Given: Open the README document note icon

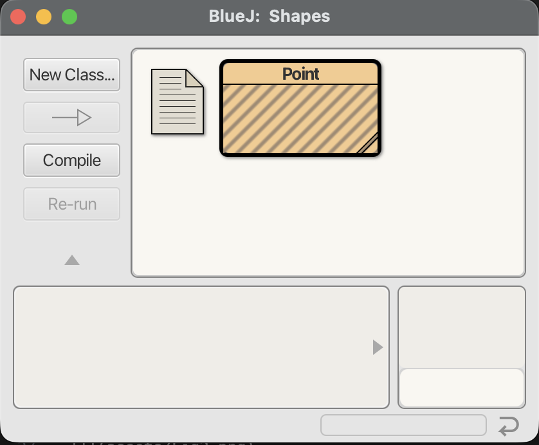Looking at the screenshot, I should (177, 102).
